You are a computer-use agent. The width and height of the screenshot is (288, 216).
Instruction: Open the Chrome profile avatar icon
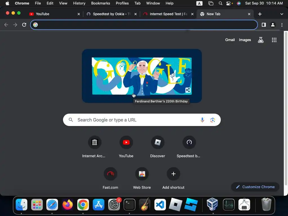[273, 25]
